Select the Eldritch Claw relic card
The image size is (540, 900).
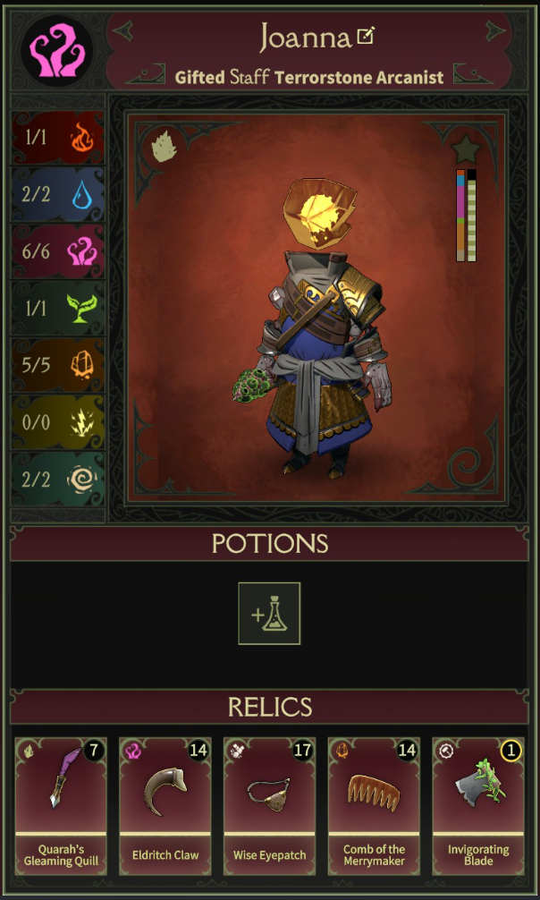click(165, 806)
